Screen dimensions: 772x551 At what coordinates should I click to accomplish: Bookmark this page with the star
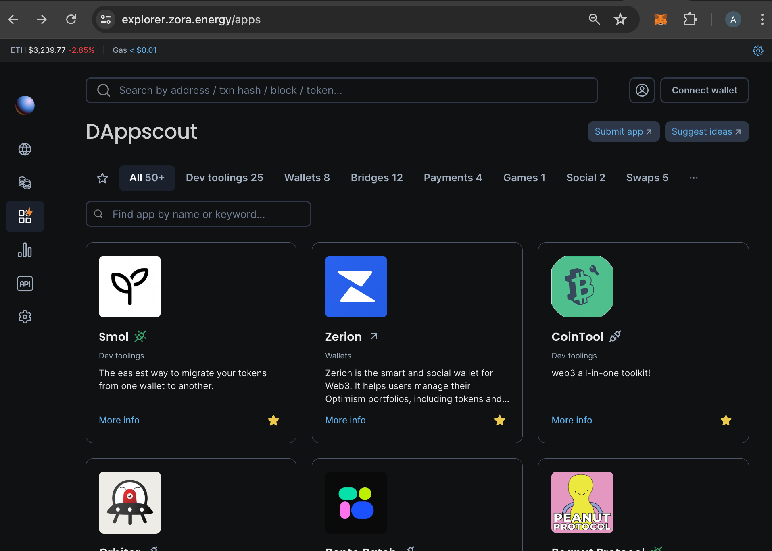[x=620, y=19]
